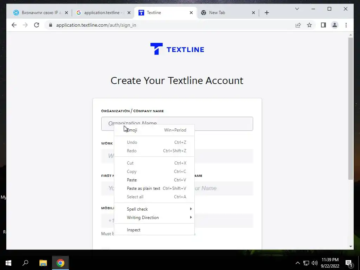Open the Chrome three-dot menu
This screenshot has width=360, height=270.
[346, 25]
